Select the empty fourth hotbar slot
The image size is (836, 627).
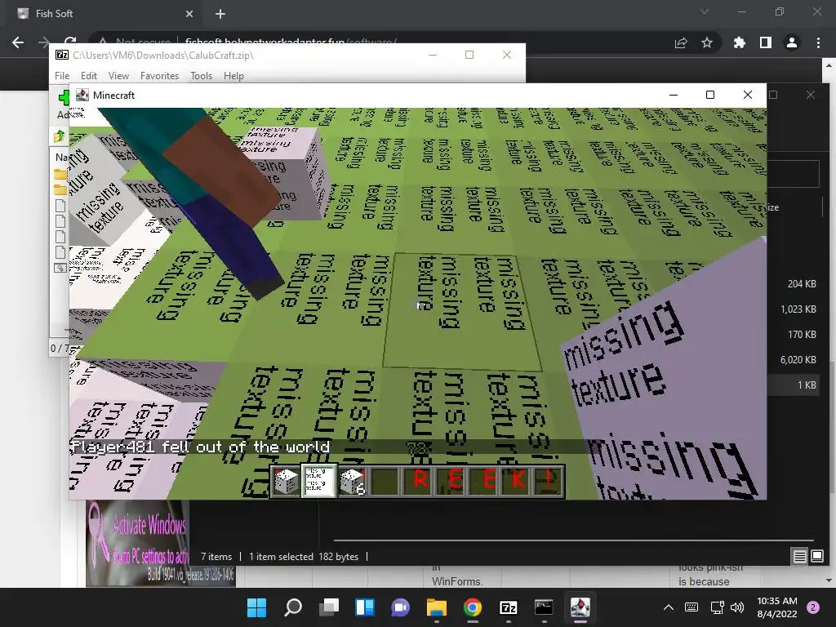tap(385, 482)
